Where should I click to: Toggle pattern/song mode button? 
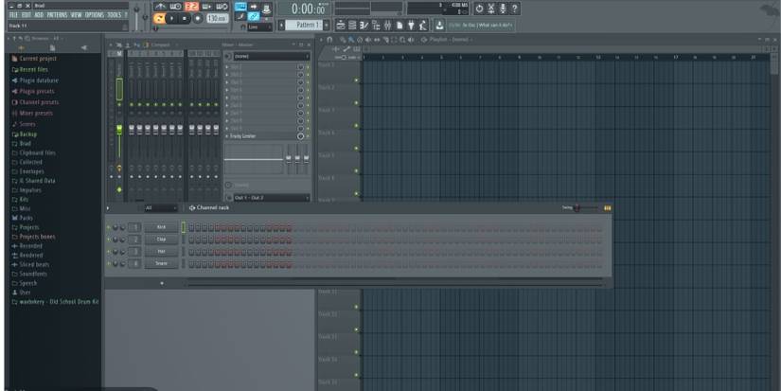click(159, 18)
